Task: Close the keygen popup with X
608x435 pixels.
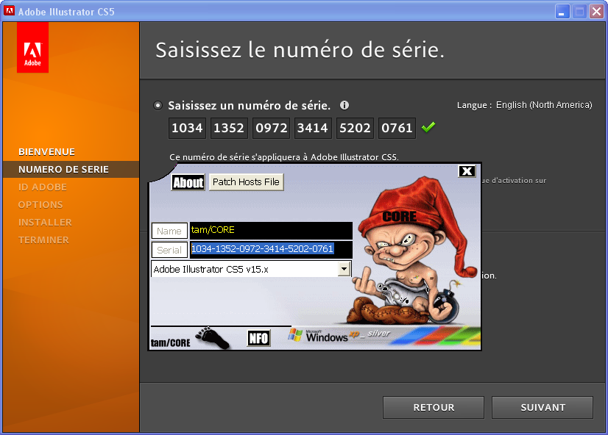Action: pyautogui.click(x=467, y=171)
